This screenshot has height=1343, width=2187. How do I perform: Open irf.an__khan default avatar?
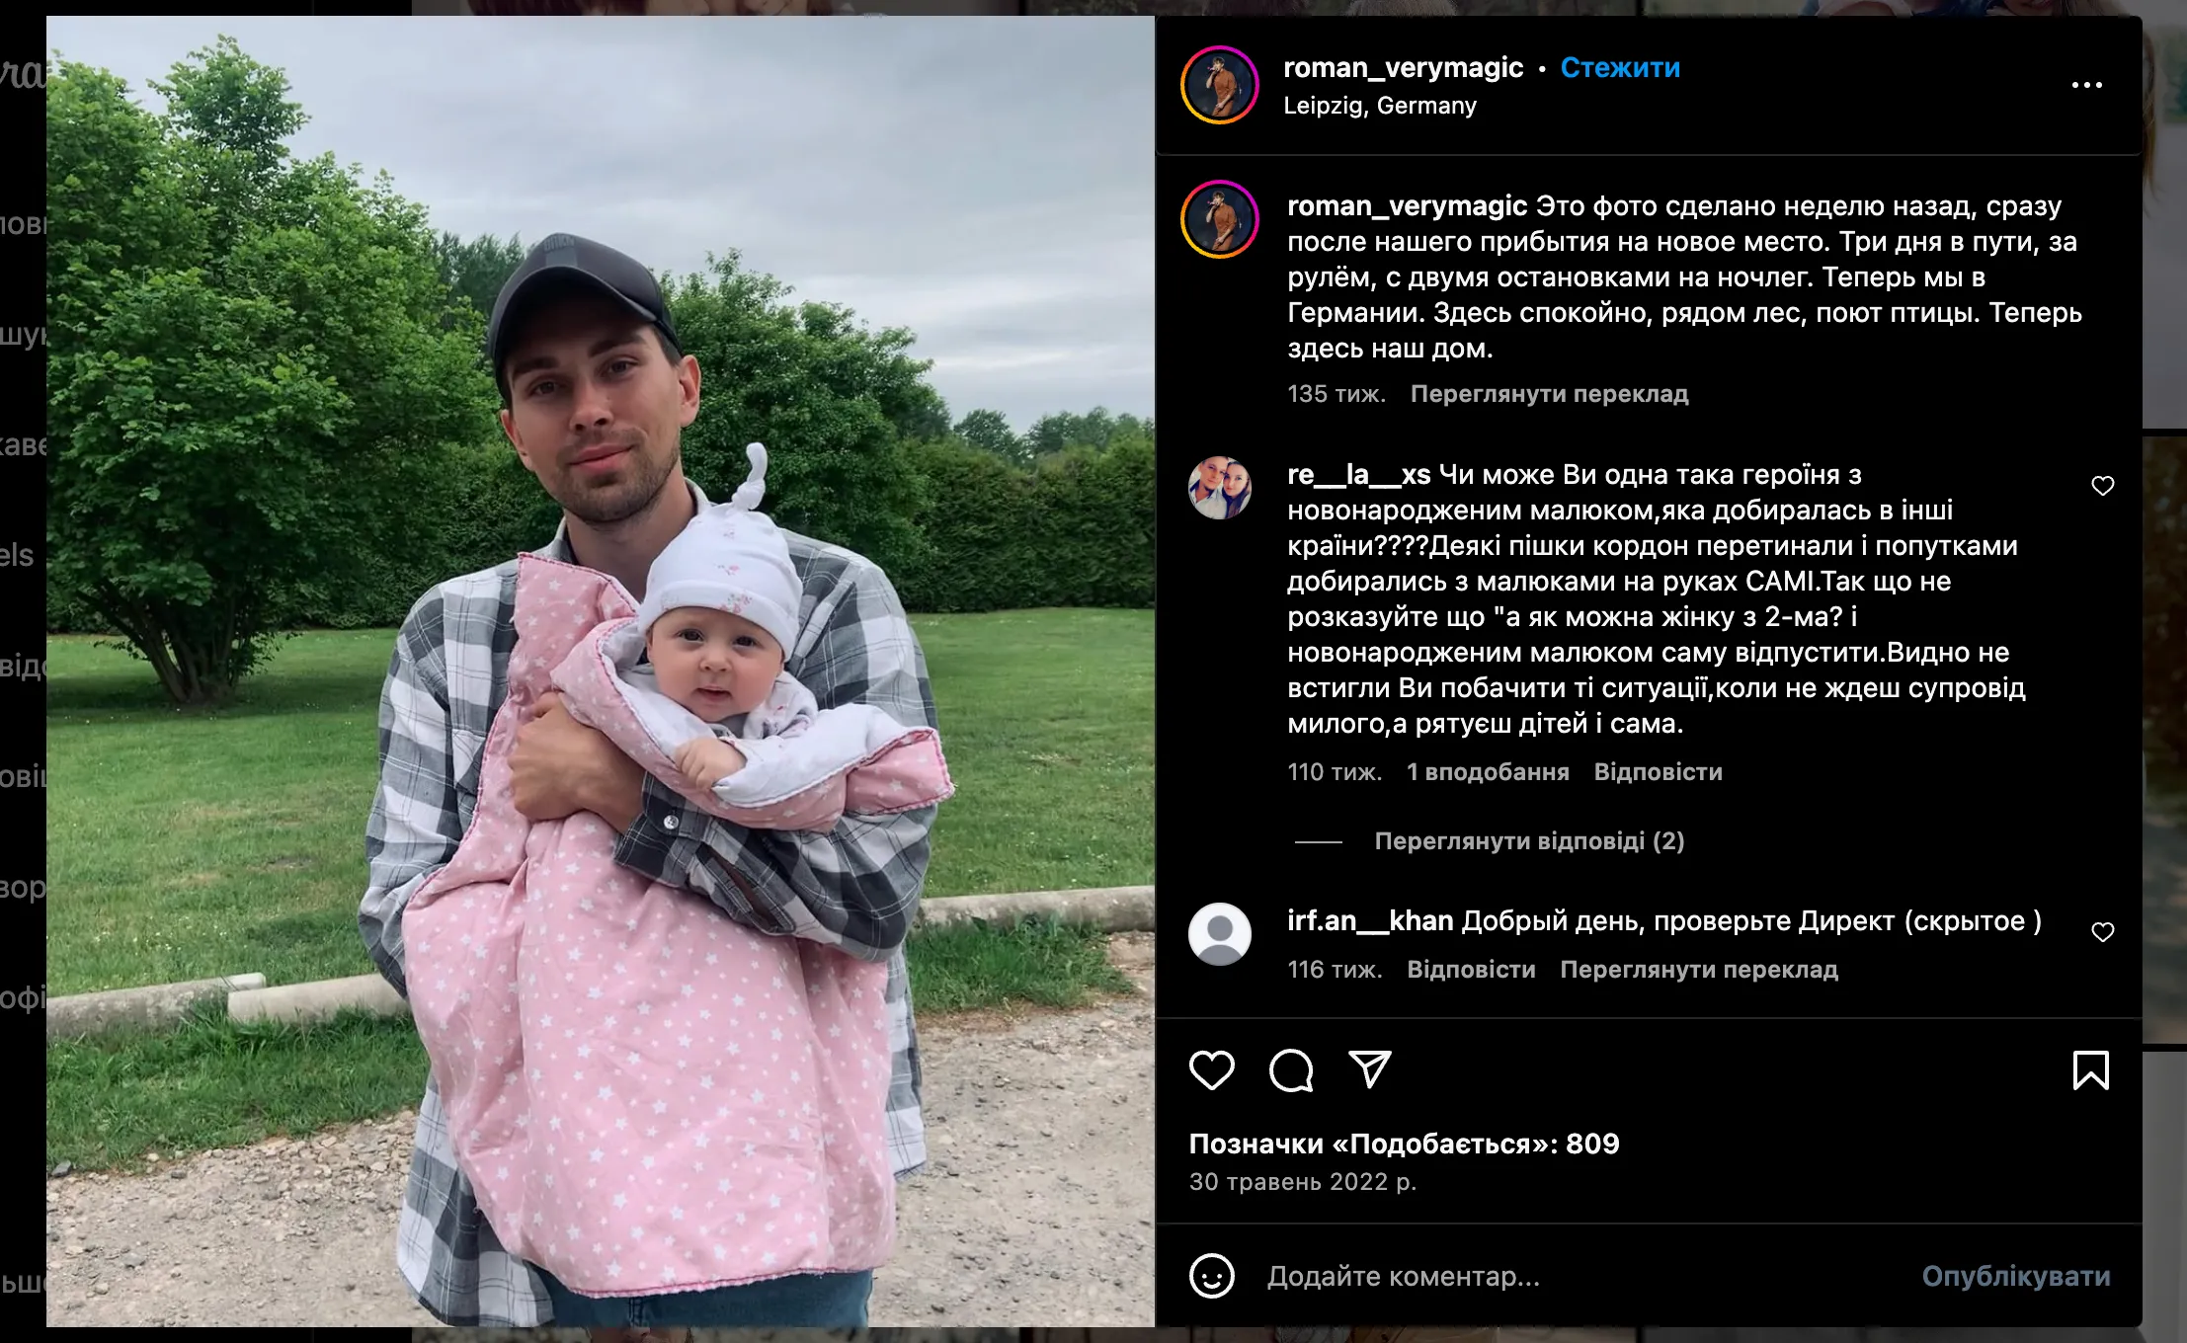pos(1220,934)
